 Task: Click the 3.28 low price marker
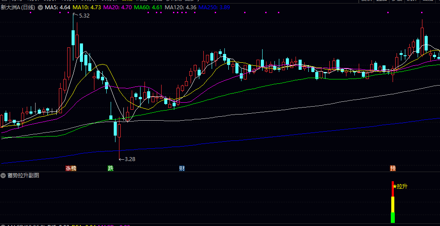130,159
